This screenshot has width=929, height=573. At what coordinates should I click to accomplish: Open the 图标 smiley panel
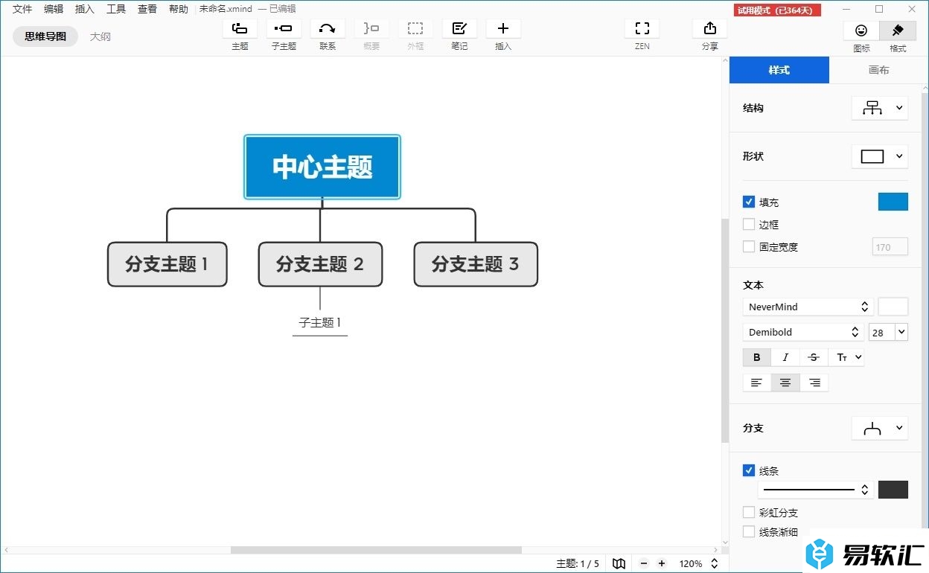tap(861, 31)
